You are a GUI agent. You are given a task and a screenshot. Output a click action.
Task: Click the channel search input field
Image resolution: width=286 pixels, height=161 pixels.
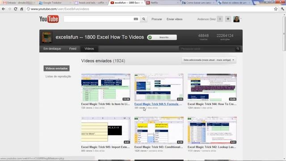coord(207,49)
